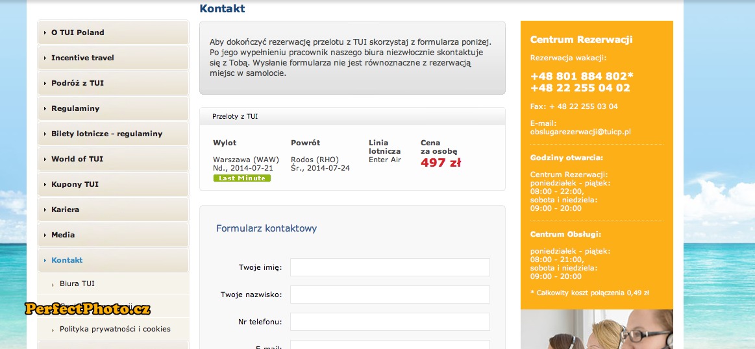Click the Nr telefonu input field

tap(390, 322)
